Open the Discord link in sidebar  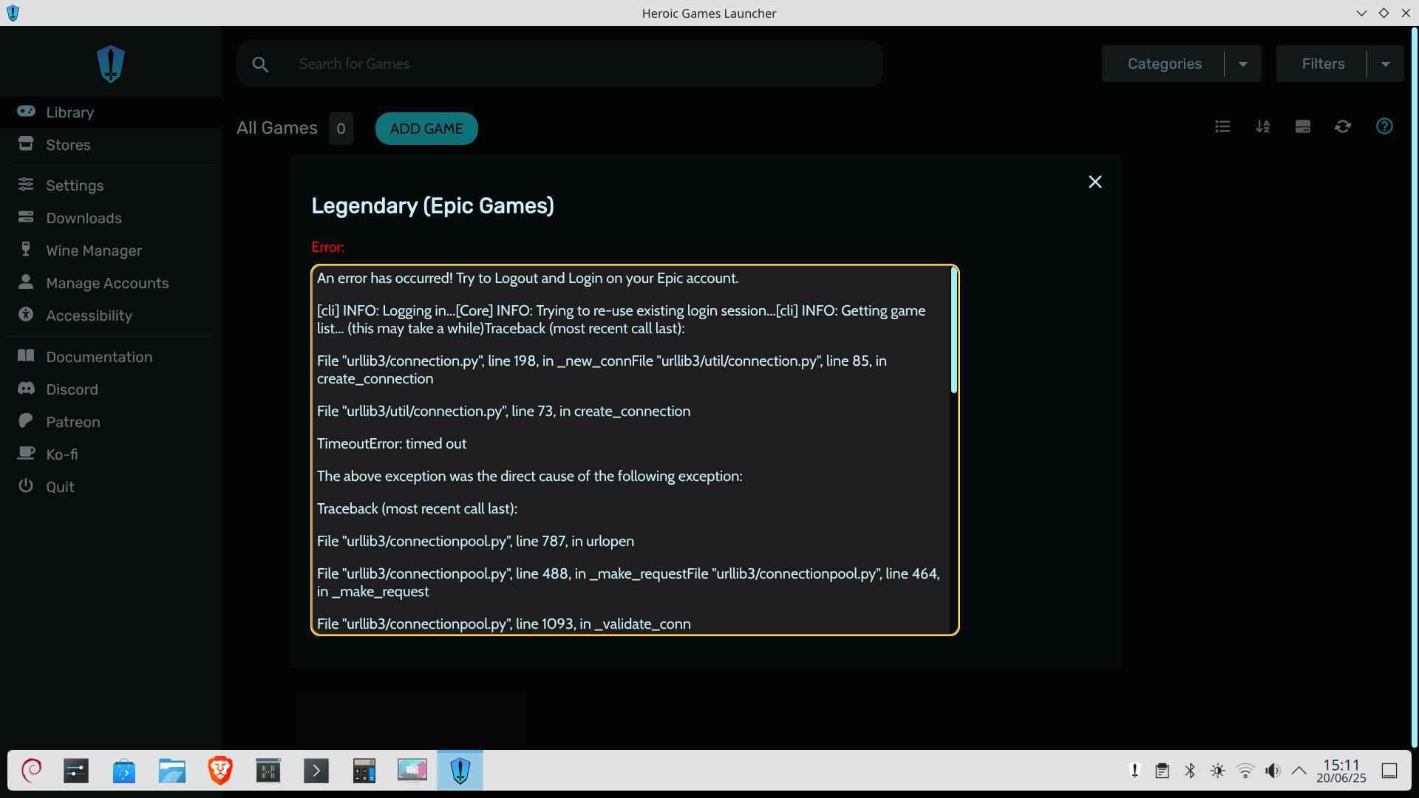(x=72, y=389)
